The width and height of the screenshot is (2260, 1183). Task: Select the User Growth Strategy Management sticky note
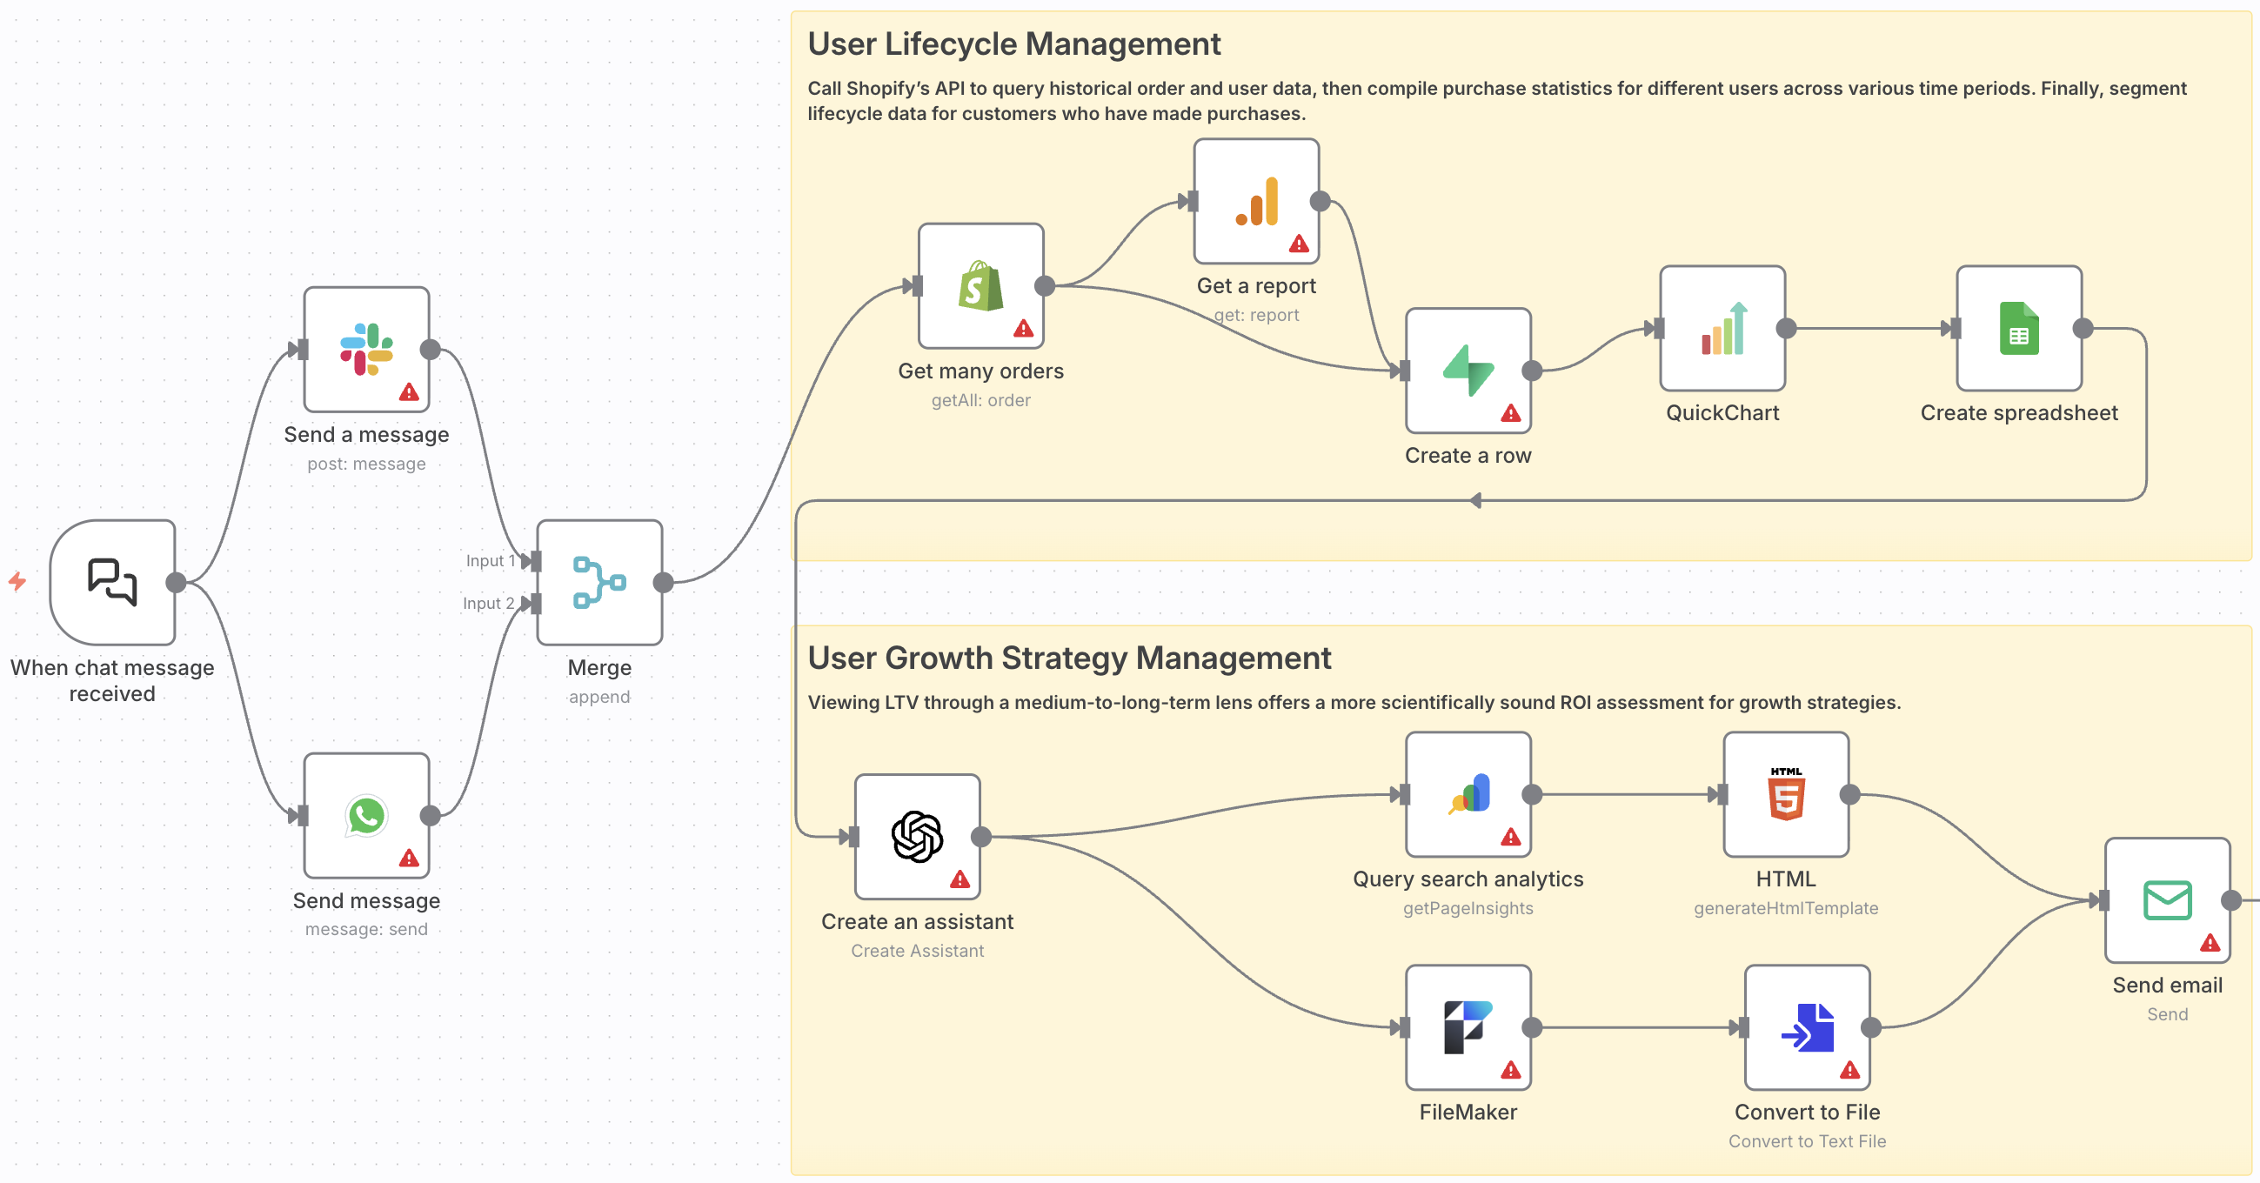[x=1069, y=657]
